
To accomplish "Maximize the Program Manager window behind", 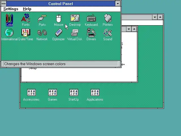I will [160, 17].
